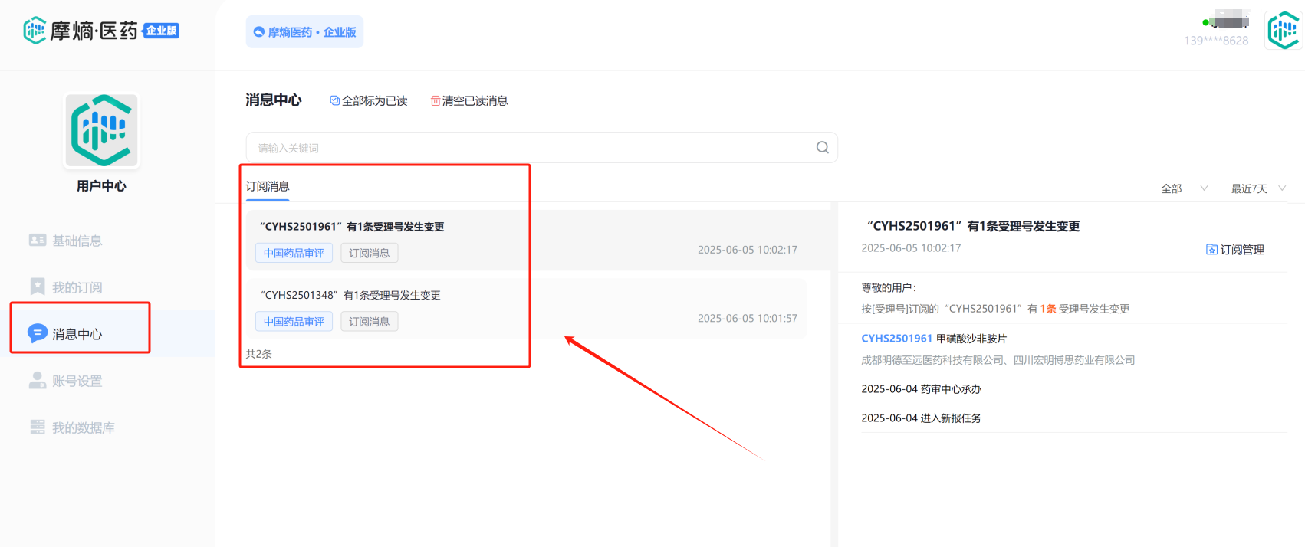Open the CYHS2501961 message in the list

point(537,240)
